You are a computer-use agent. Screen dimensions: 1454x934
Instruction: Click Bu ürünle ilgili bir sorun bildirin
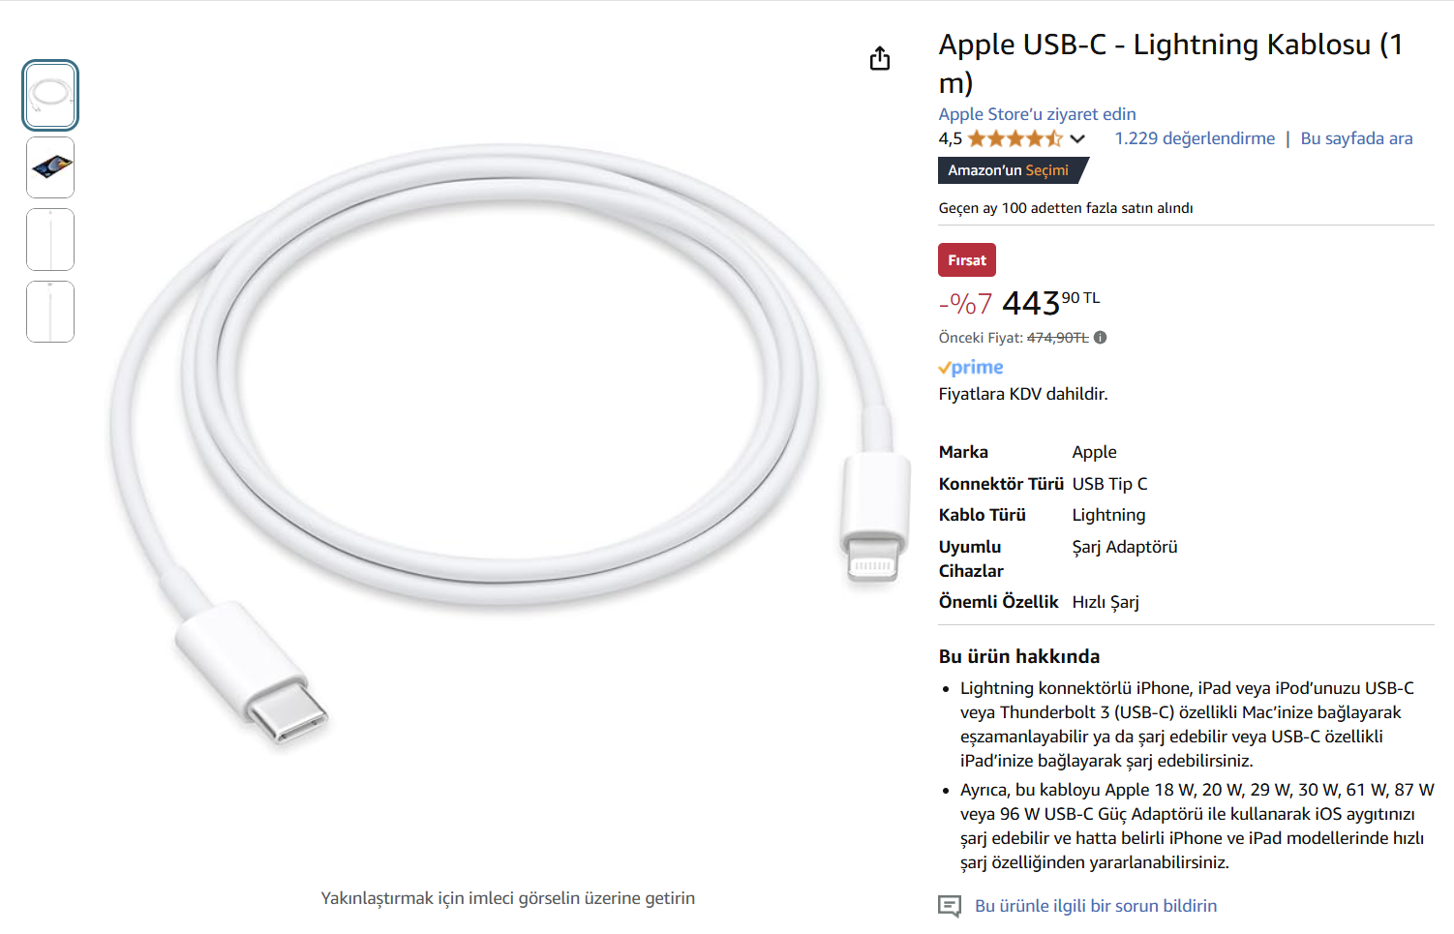click(1096, 906)
